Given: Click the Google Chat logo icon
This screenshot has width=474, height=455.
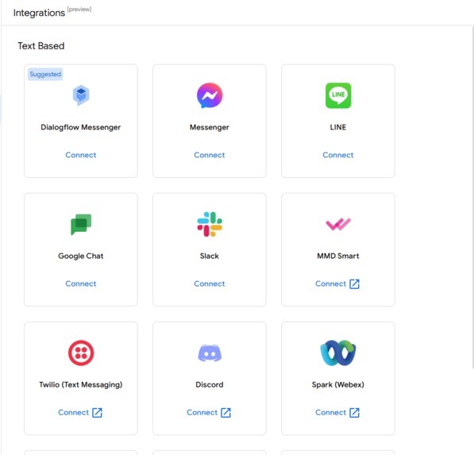Looking at the screenshot, I should tap(81, 225).
